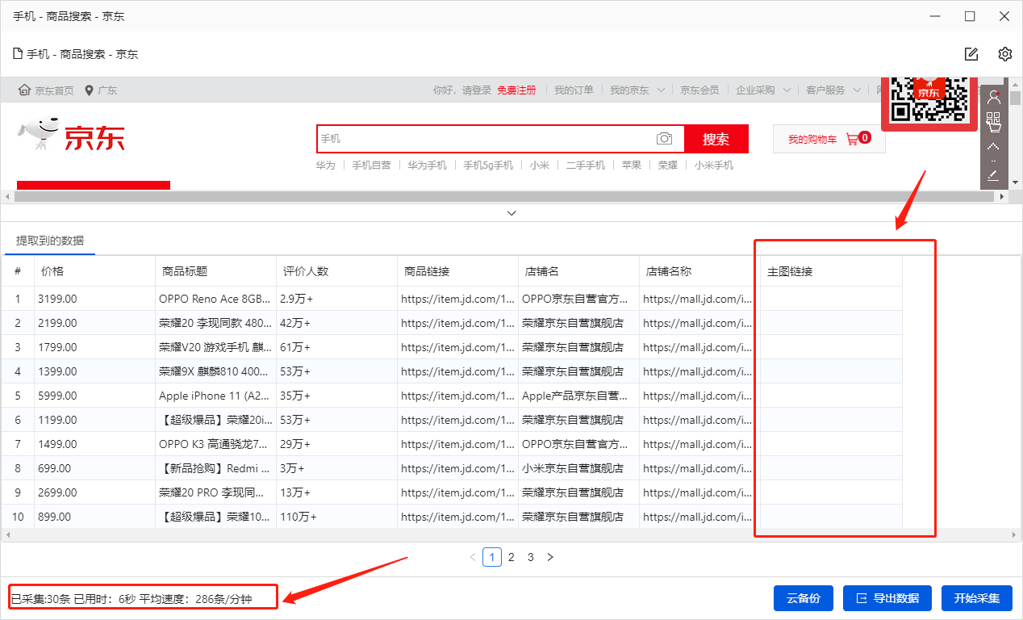This screenshot has width=1023, height=620.
Task: Open the settings gear icon
Action: click(x=1004, y=54)
